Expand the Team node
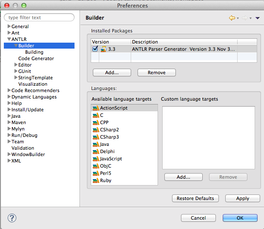Viewport: 264px width, 229px height. (x=9, y=142)
